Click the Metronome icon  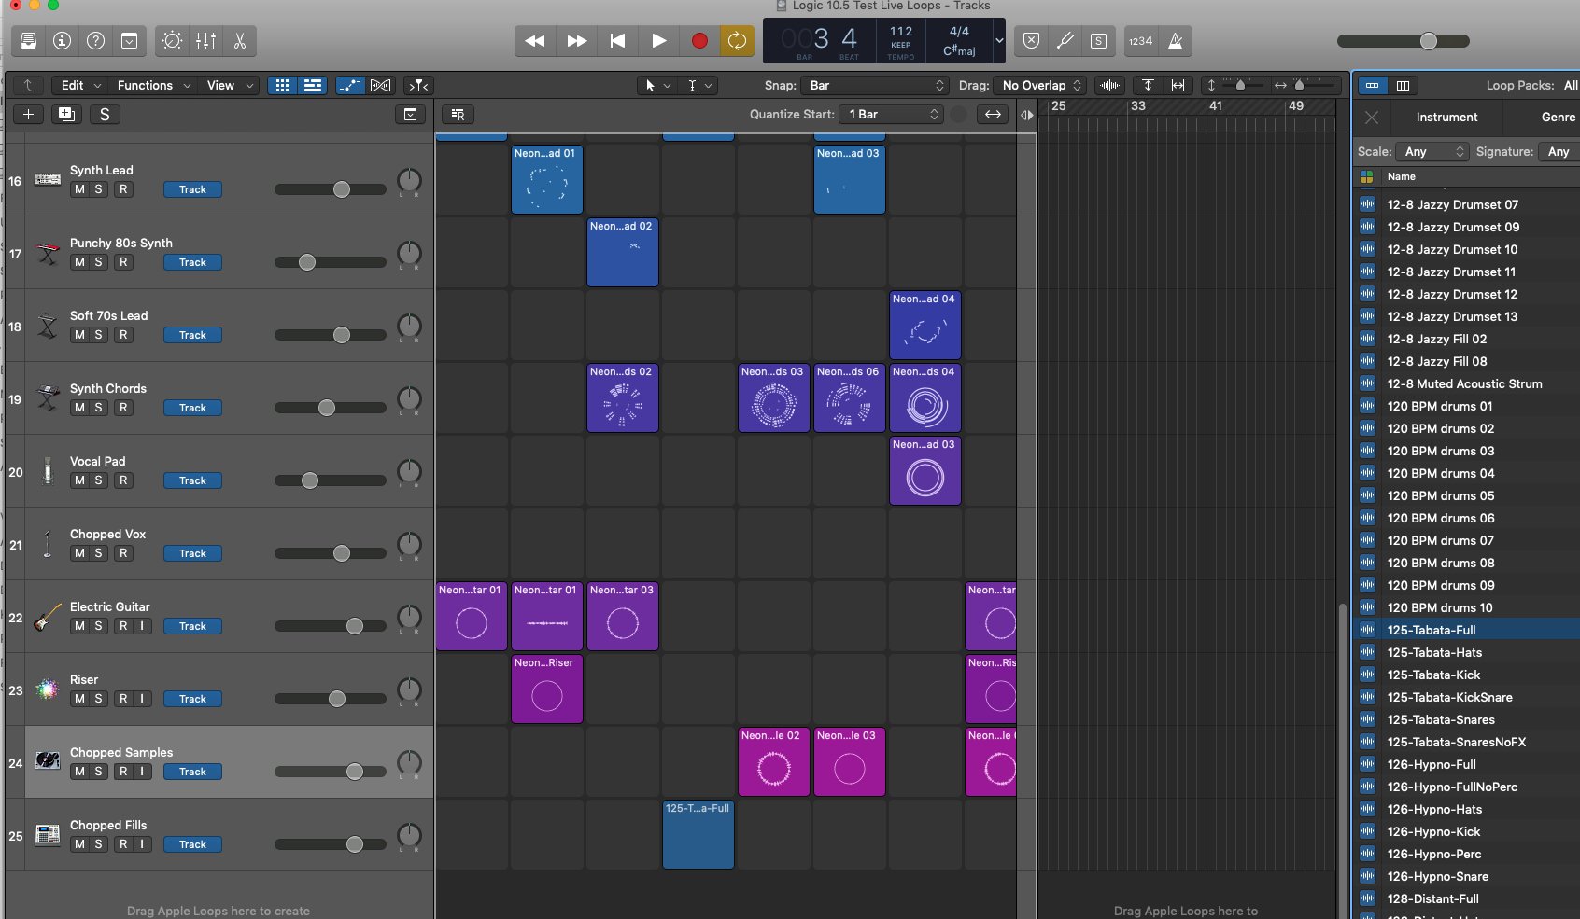tap(1176, 41)
